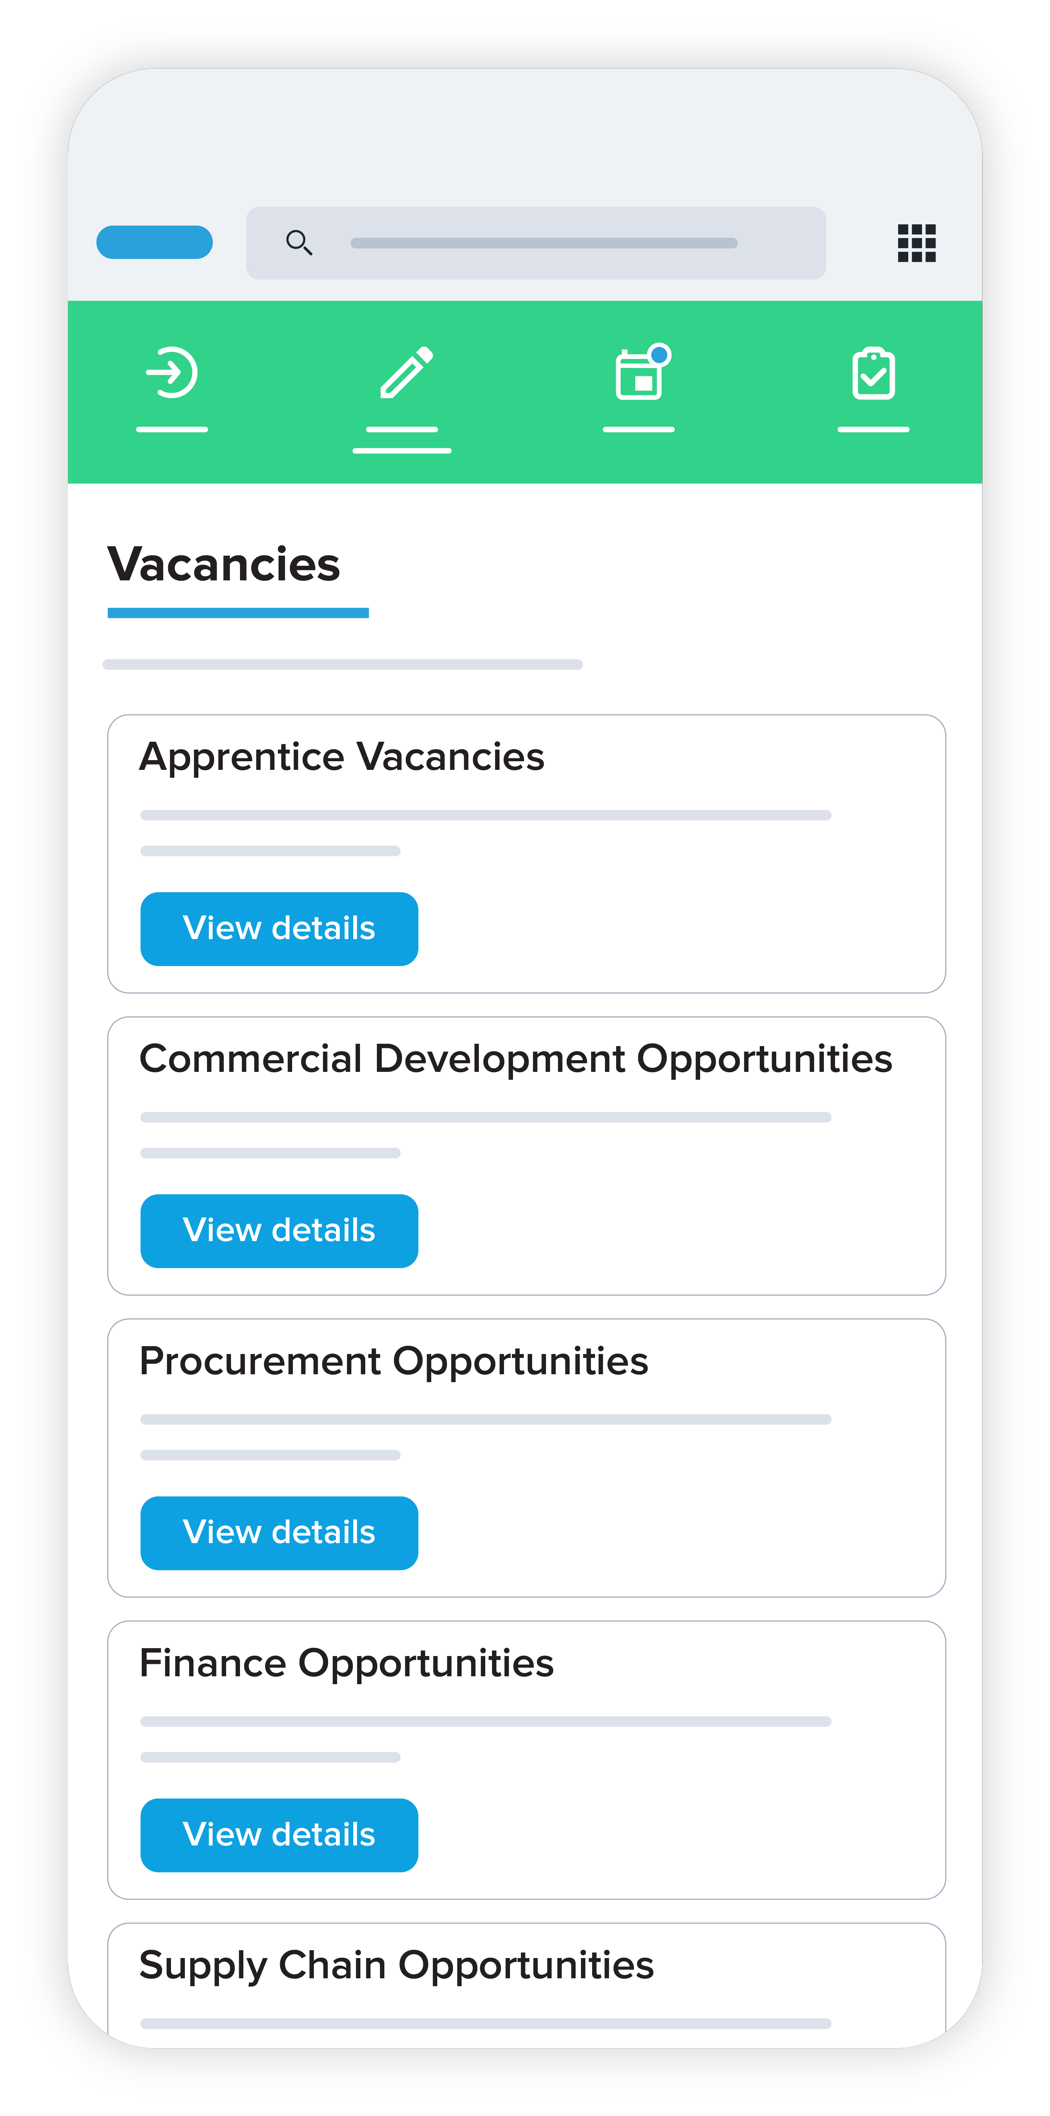Screen dimensions: 1050x2116
Task: Click the Finance Opportunities title
Action: click(346, 1664)
